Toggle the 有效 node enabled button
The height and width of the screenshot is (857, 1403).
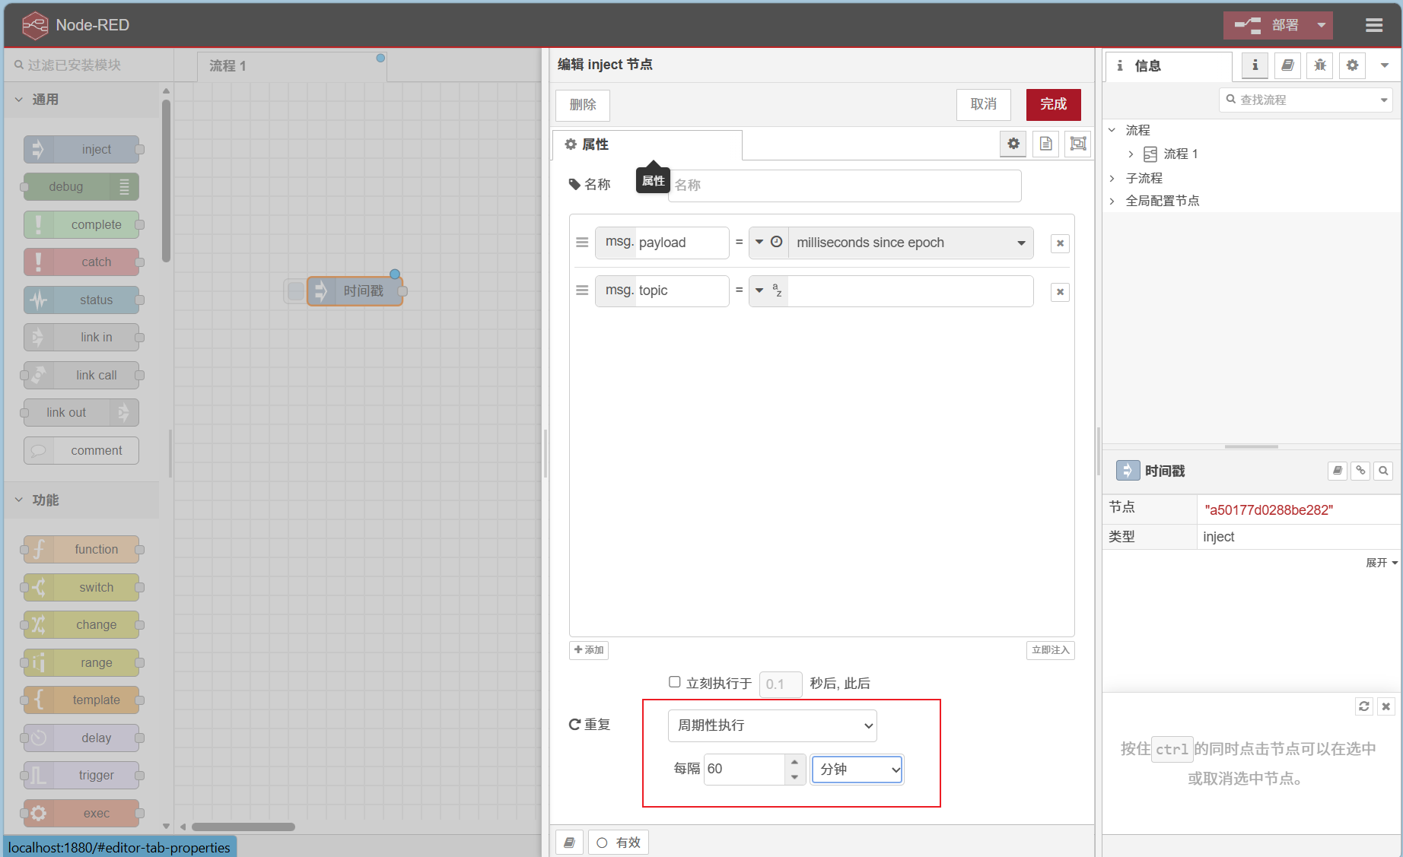coord(619,843)
